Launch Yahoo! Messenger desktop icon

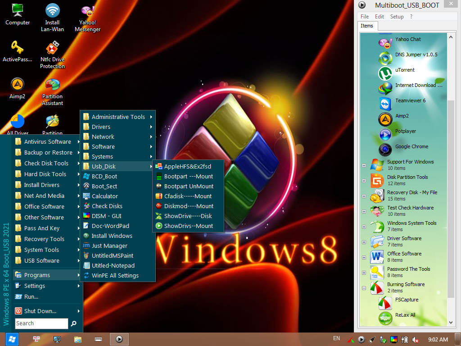pyautogui.click(x=87, y=18)
